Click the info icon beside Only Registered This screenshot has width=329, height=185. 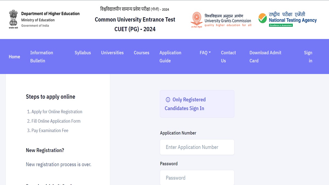(168, 100)
